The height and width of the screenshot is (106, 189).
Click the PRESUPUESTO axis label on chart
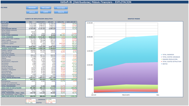[126, 95]
